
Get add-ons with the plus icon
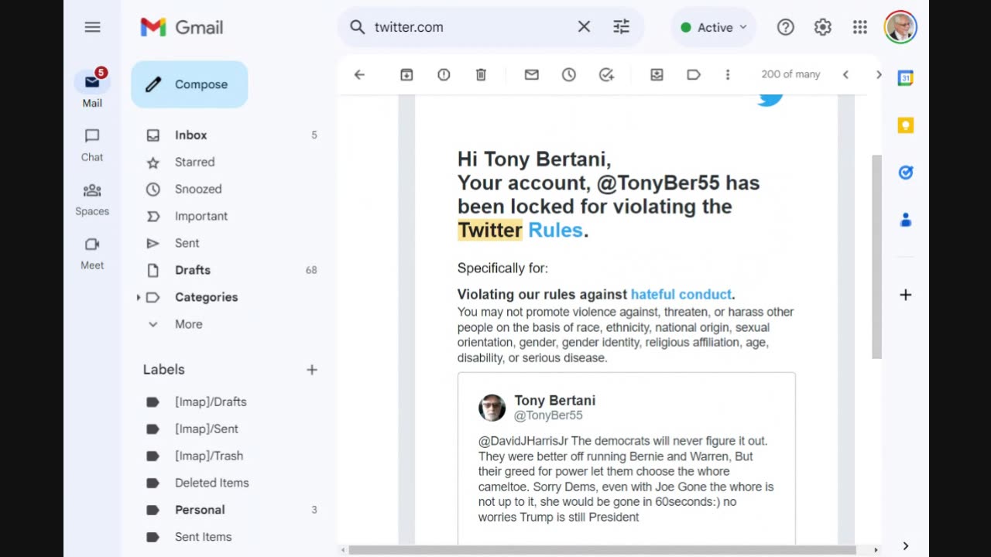[905, 295]
